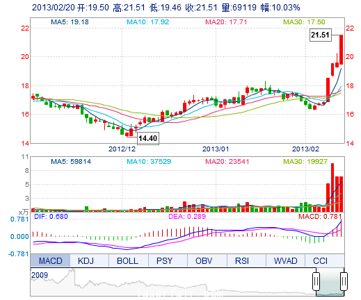
Task: Click the 14.40 low price label
Action: click(x=148, y=138)
